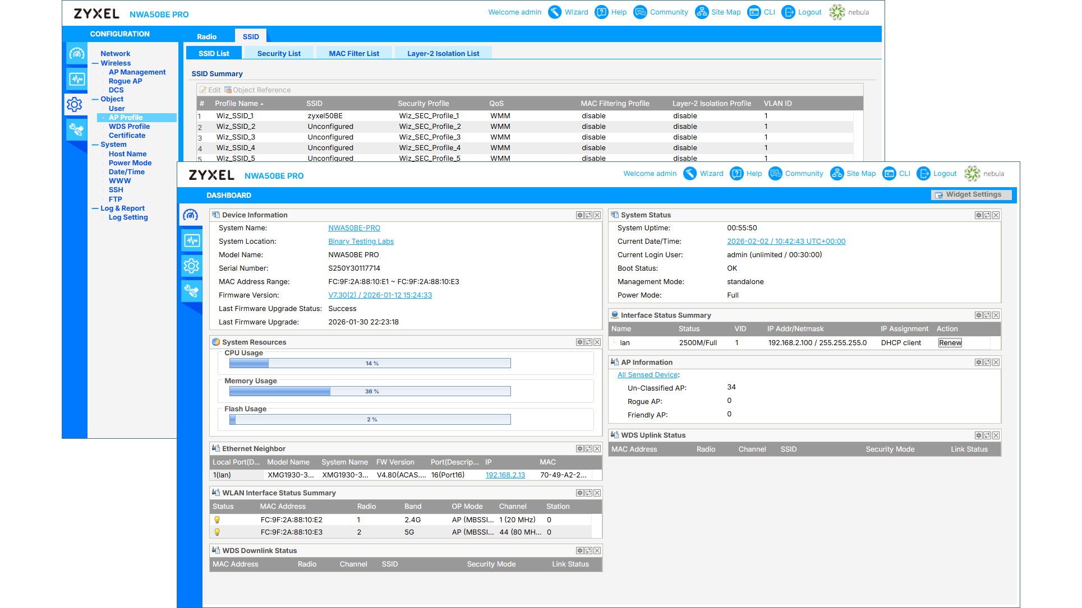This screenshot has width=1082, height=608.
Task: Select the Maintenance wrench icon in the sidebar
Action: [x=191, y=291]
